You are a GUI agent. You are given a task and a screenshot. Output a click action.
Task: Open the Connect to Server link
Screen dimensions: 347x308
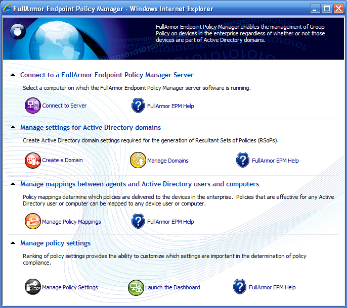tap(64, 106)
